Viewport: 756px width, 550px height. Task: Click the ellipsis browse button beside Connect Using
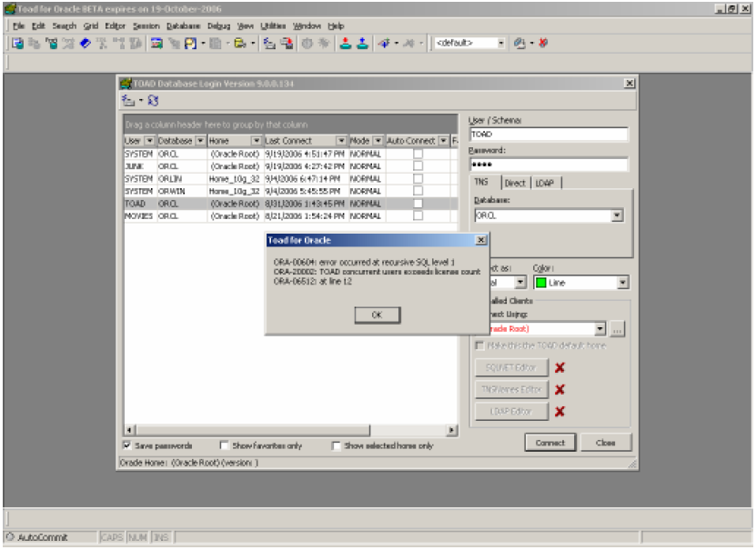pyautogui.click(x=617, y=329)
